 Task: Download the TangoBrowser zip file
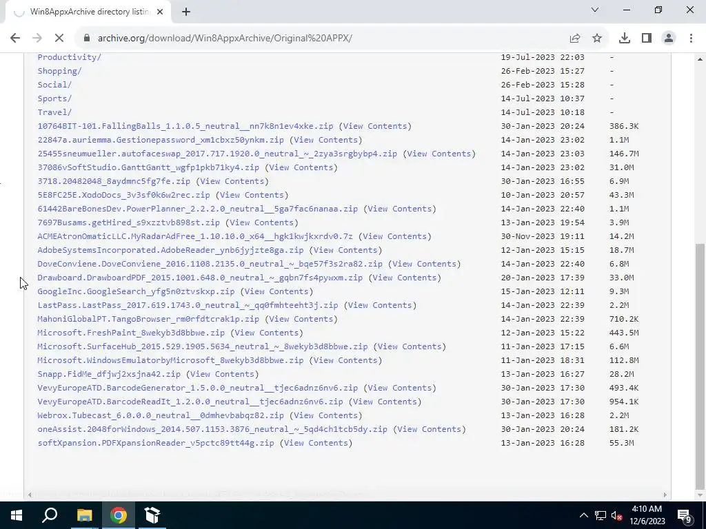click(148, 319)
